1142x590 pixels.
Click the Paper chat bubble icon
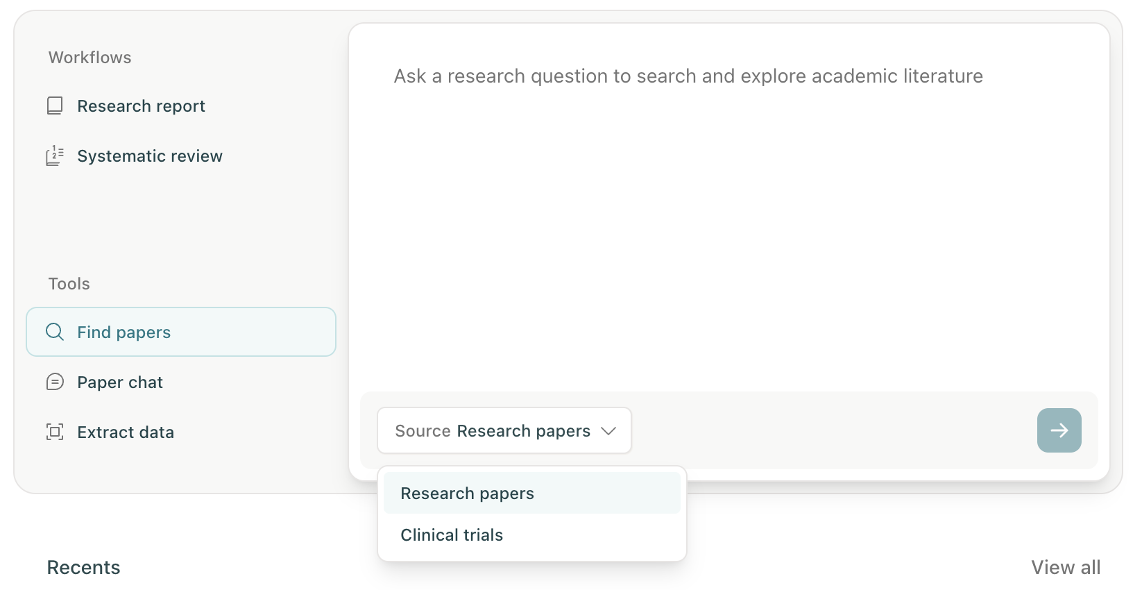point(55,382)
